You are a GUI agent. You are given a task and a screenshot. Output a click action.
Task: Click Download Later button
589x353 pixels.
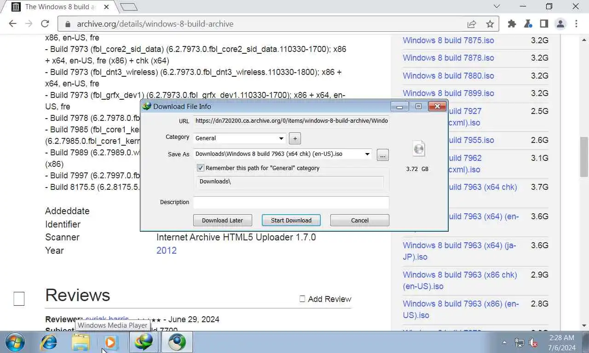[x=222, y=220]
